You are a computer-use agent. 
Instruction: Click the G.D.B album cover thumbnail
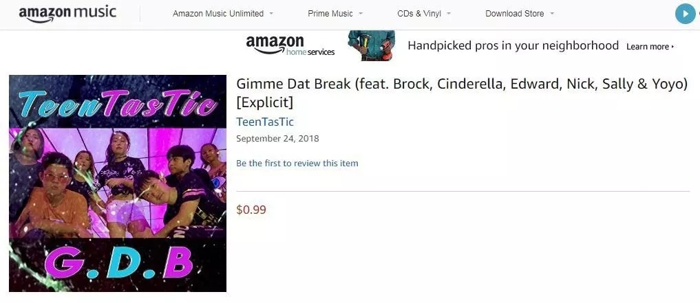click(x=118, y=183)
